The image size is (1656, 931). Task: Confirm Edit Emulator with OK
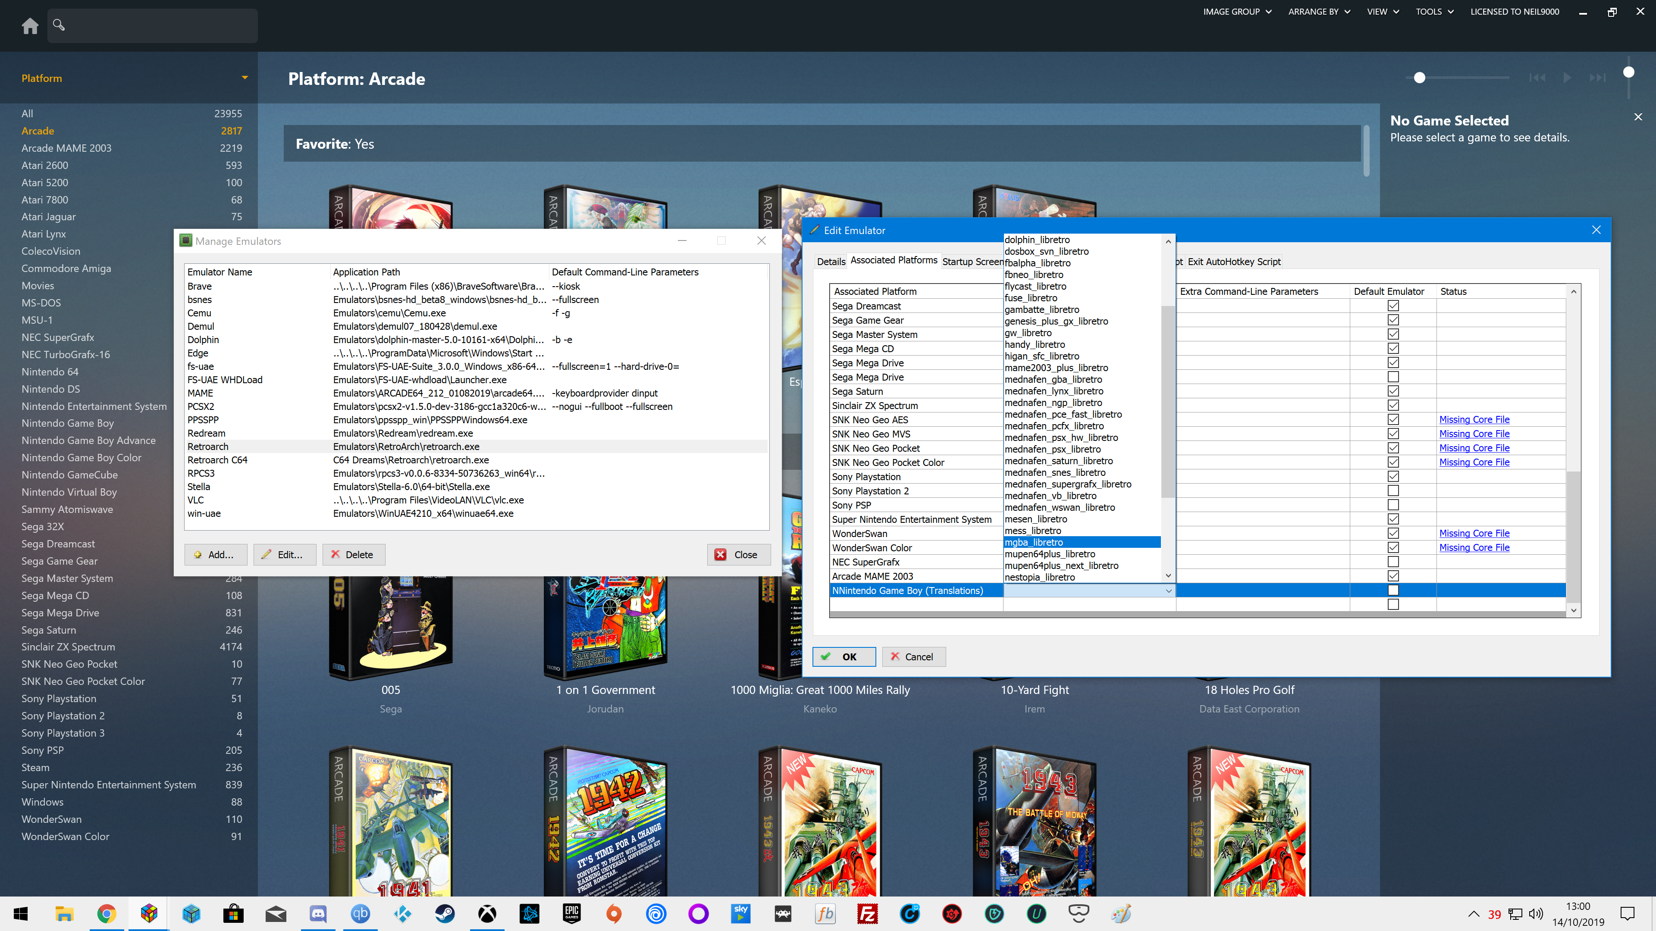tap(844, 656)
